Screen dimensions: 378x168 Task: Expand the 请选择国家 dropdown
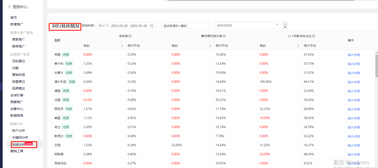(277, 25)
